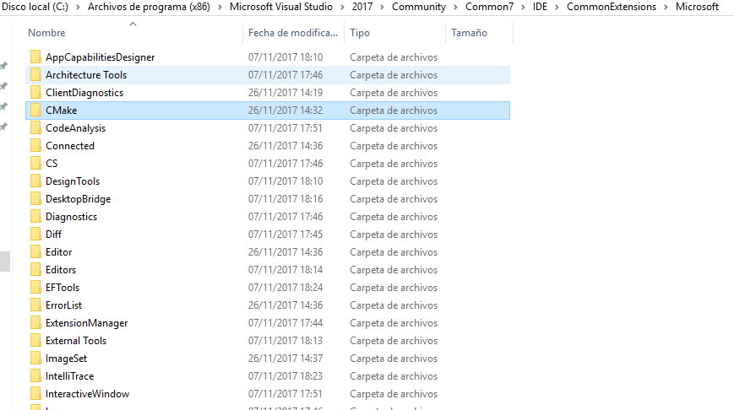Select the CMake folder name

pyautogui.click(x=62, y=111)
